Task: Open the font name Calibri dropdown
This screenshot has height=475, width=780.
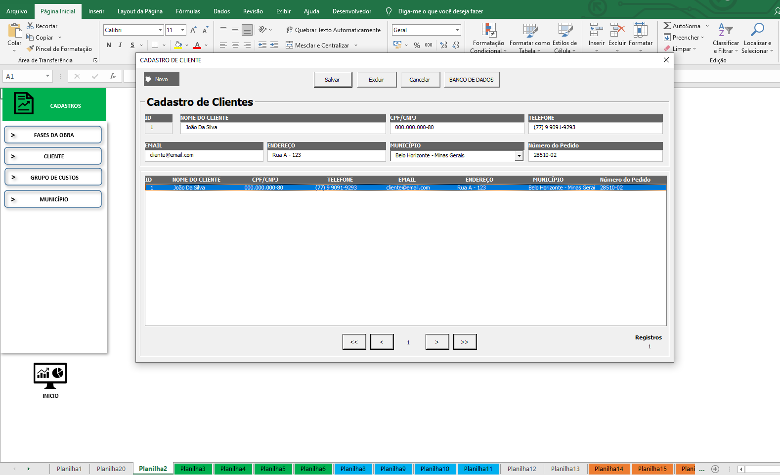Action: pyautogui.click(x=160, y=30)
